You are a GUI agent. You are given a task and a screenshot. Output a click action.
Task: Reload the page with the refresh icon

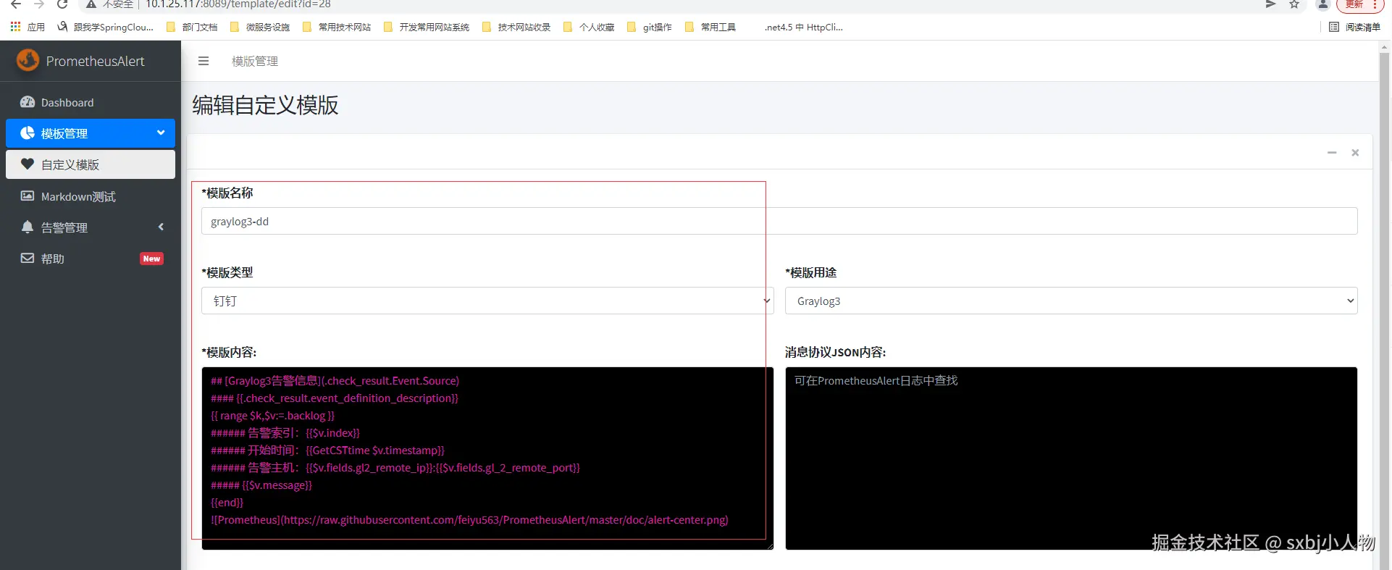coord(62,4)
